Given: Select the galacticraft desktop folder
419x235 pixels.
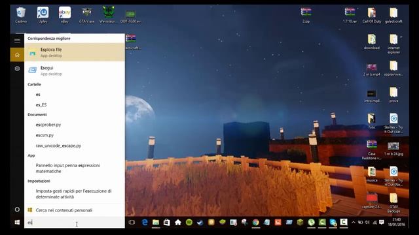Looking at the screenshot, I should point(393,15).
